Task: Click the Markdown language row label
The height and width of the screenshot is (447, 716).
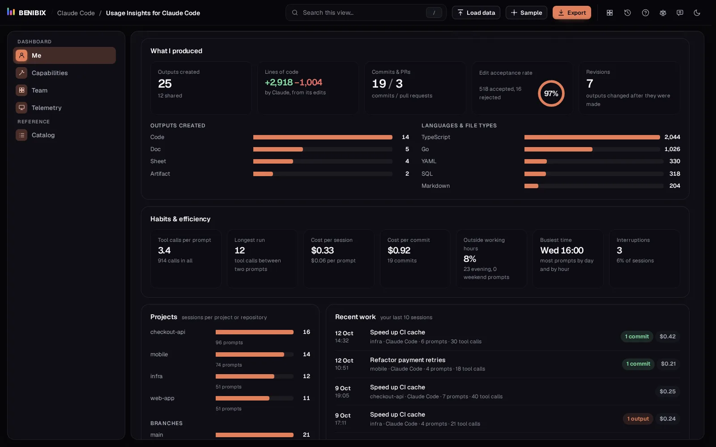Action: coord(435,186)
